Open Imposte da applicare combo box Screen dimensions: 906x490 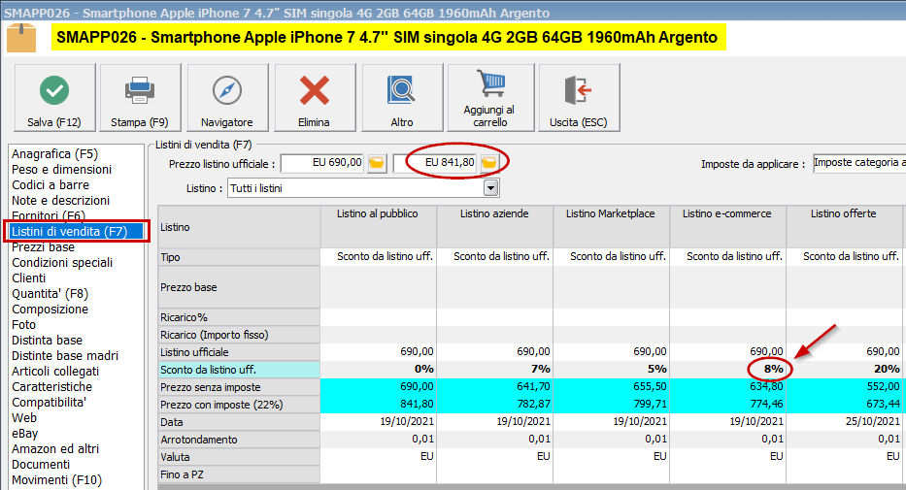859,163
